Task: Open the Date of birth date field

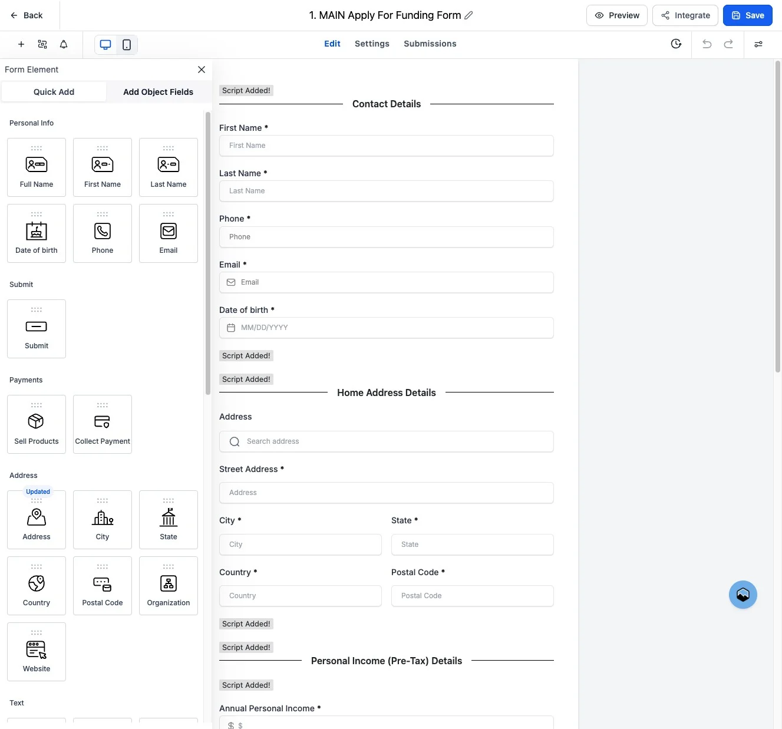Action: point(387,328)
